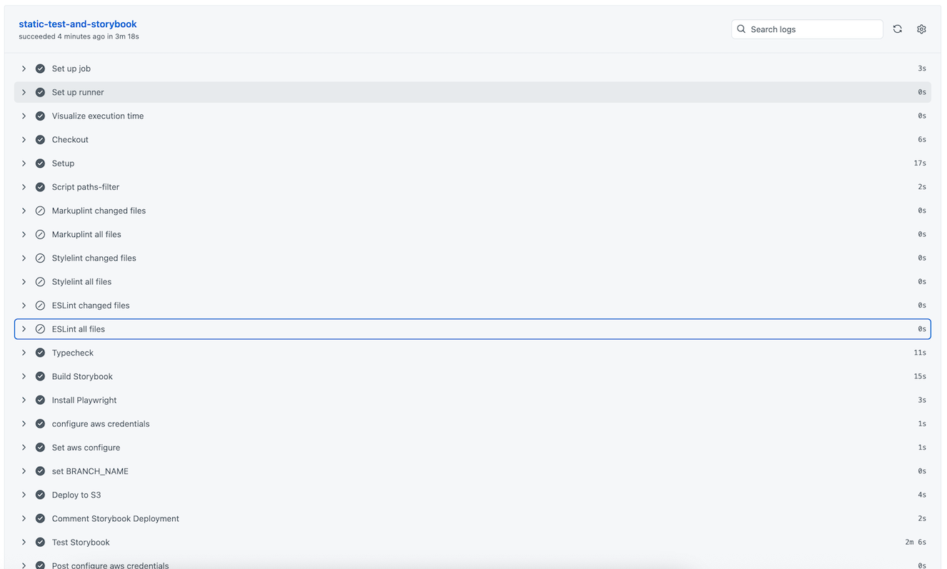
Task: Click the skipped icon beside Markuplint changed files
Action: coord(40,211)
